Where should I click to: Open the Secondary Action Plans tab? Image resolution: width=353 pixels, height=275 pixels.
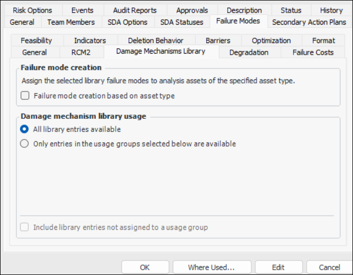click(309, 22)
